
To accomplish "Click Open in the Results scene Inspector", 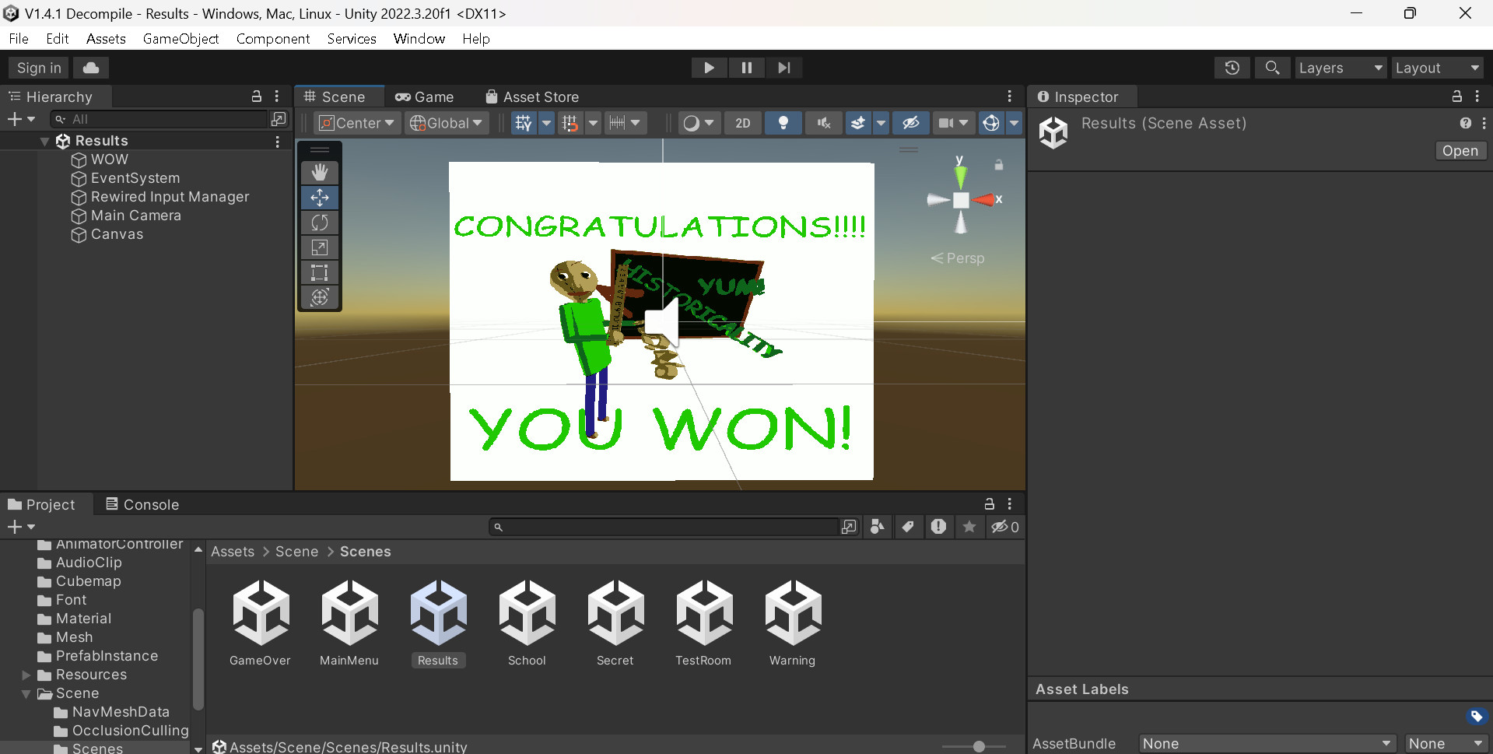I will [x=1460, y=150].
